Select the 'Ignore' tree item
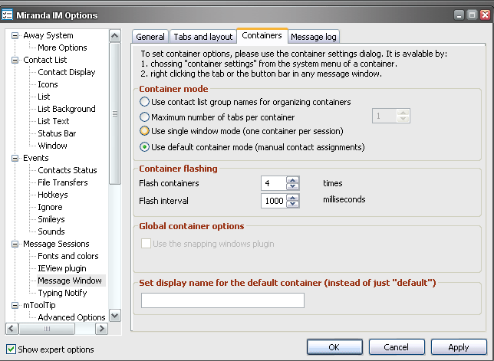This screenshot has height=361, width=494. point(50,208)
